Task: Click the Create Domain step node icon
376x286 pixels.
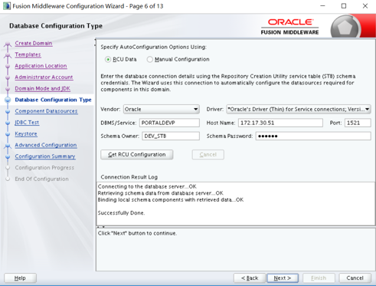Action: point(8,44)
